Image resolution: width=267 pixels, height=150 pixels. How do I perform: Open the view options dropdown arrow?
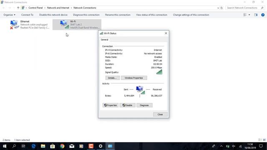tap(249, 15)
